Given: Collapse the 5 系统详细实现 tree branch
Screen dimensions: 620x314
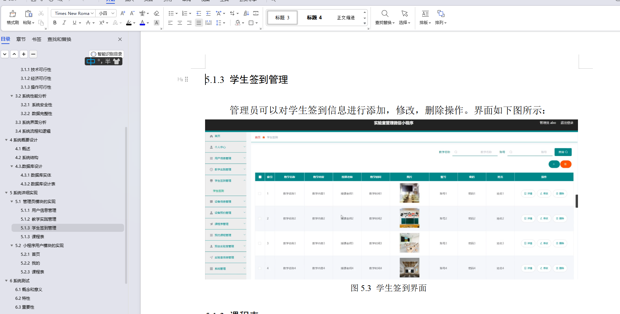Looking at the screenshot, I should 6,193.
